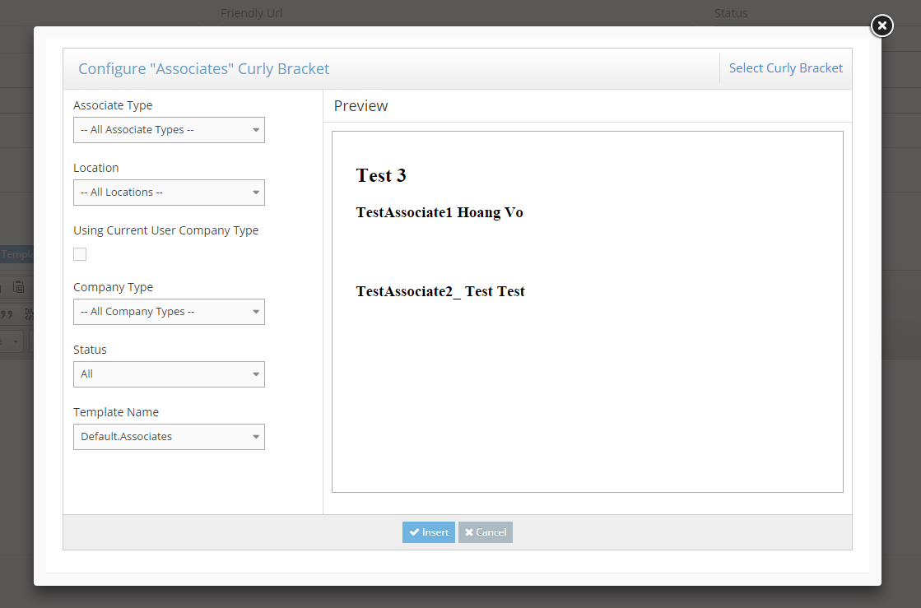Select TestAssociate1 Hoang Vo in preview
921x608 pixels.
[440, 212]
